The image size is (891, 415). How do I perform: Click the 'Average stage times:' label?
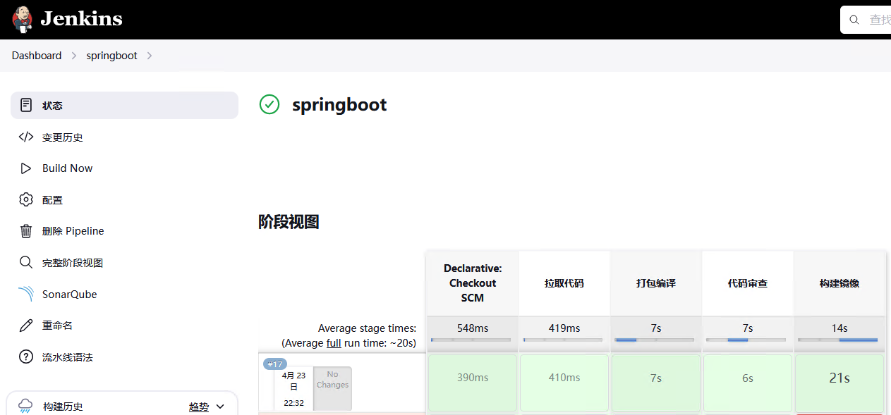(x=368, y=328)
